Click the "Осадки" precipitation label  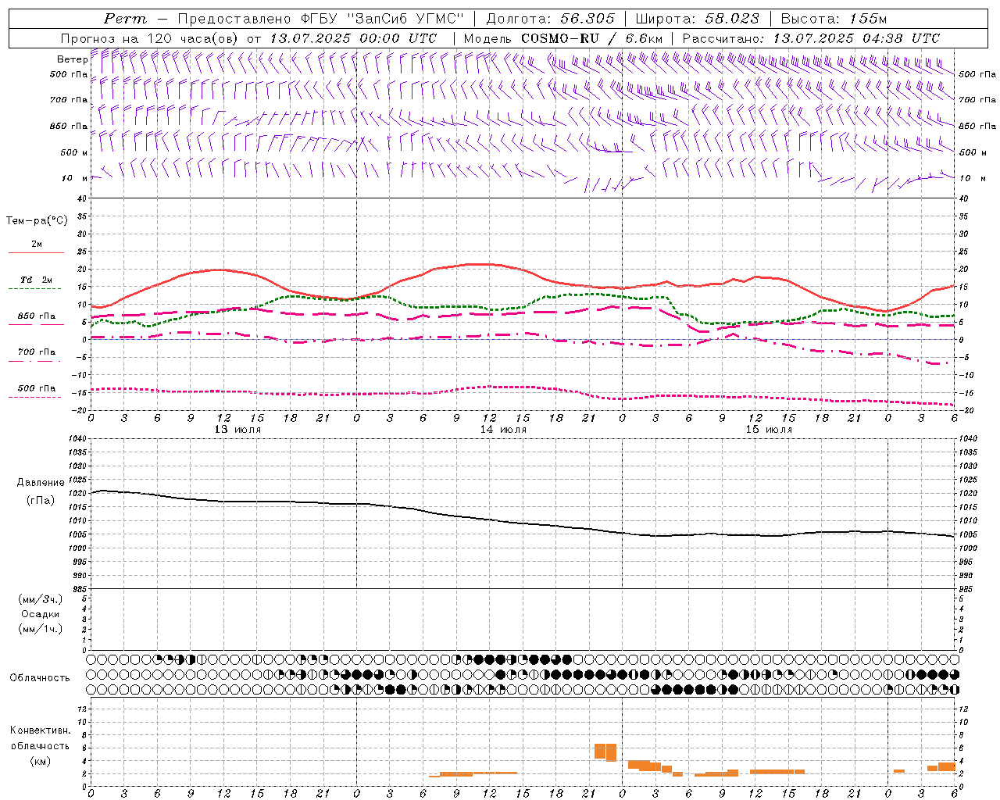click(x=41, y=614)
